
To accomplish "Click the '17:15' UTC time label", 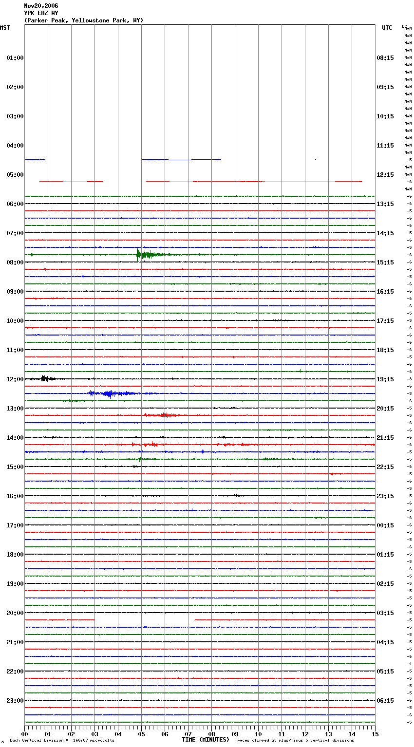I will pyautogui.click(x=385, y=321).
